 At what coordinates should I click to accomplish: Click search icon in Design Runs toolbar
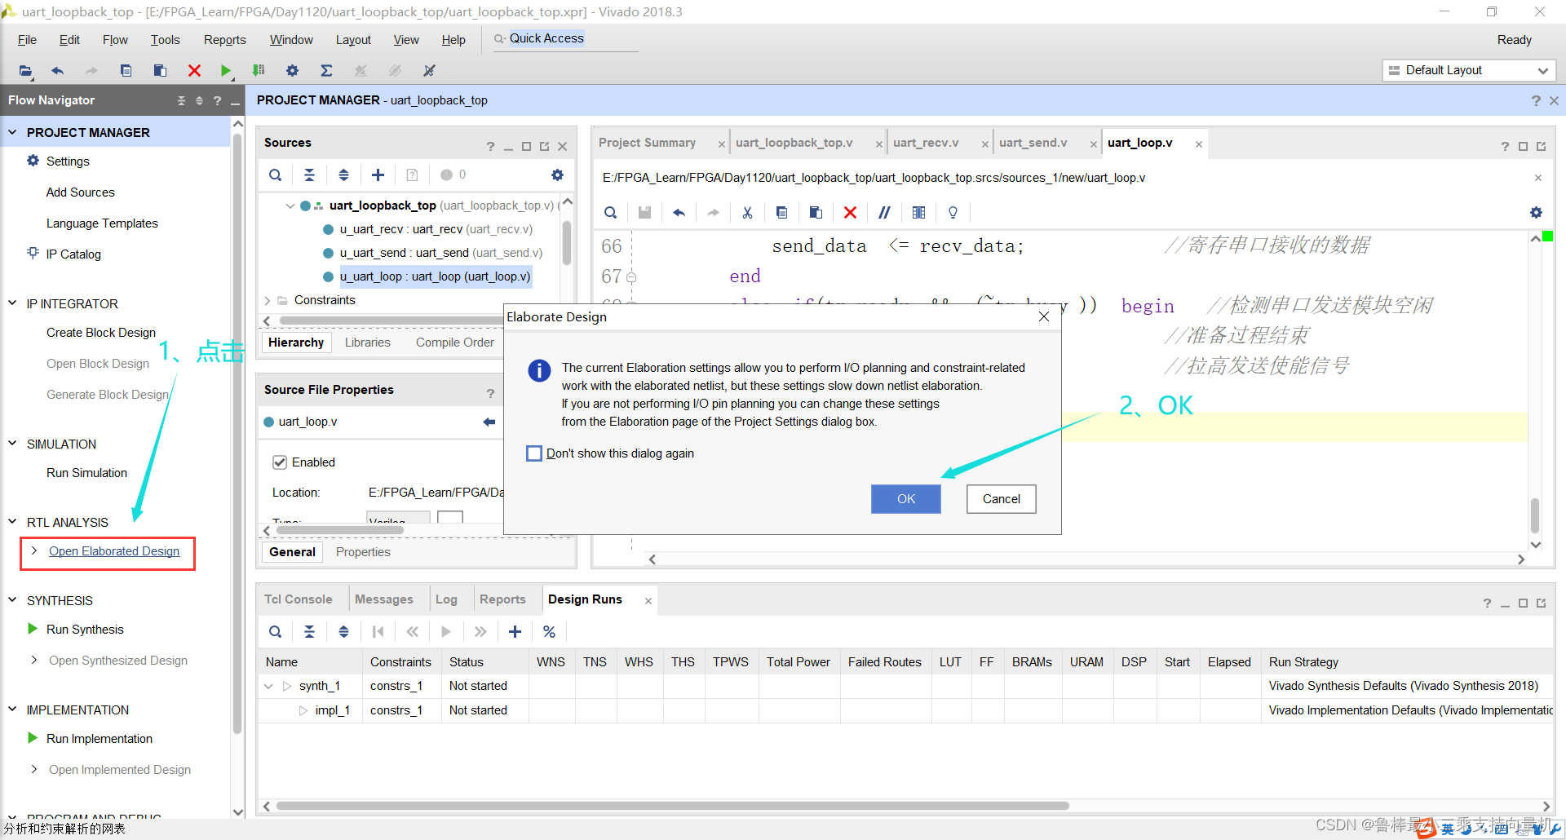pos(276,631)
